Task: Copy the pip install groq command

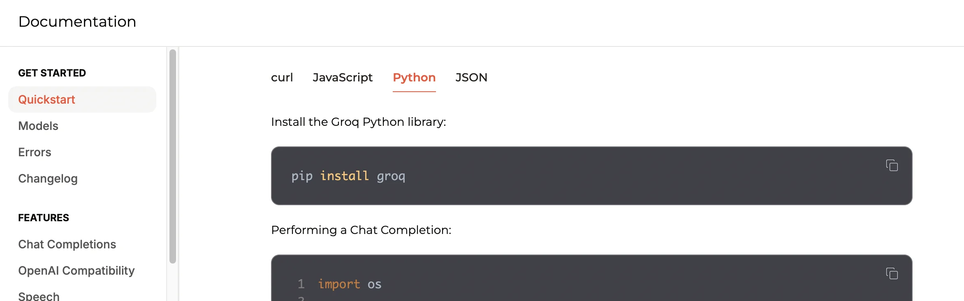Action: [x=892, y=165]
